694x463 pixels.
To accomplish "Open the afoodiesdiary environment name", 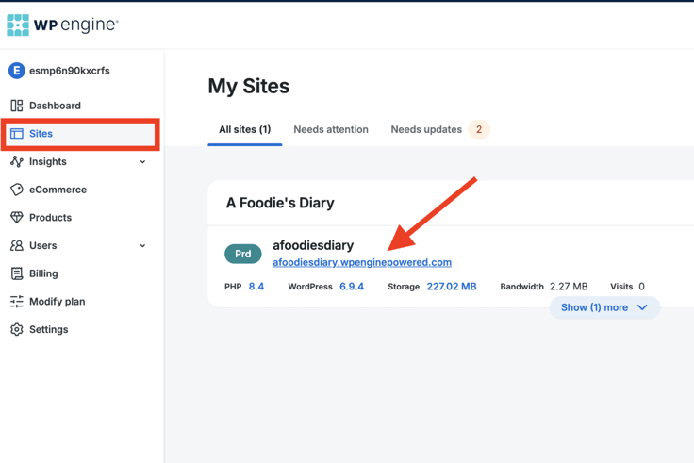I will click(x=313, y=245).
